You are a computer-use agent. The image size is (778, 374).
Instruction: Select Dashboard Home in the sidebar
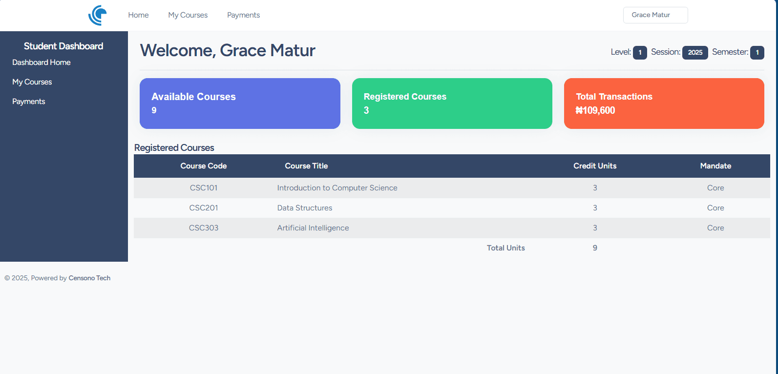click(x=42, y=62)
